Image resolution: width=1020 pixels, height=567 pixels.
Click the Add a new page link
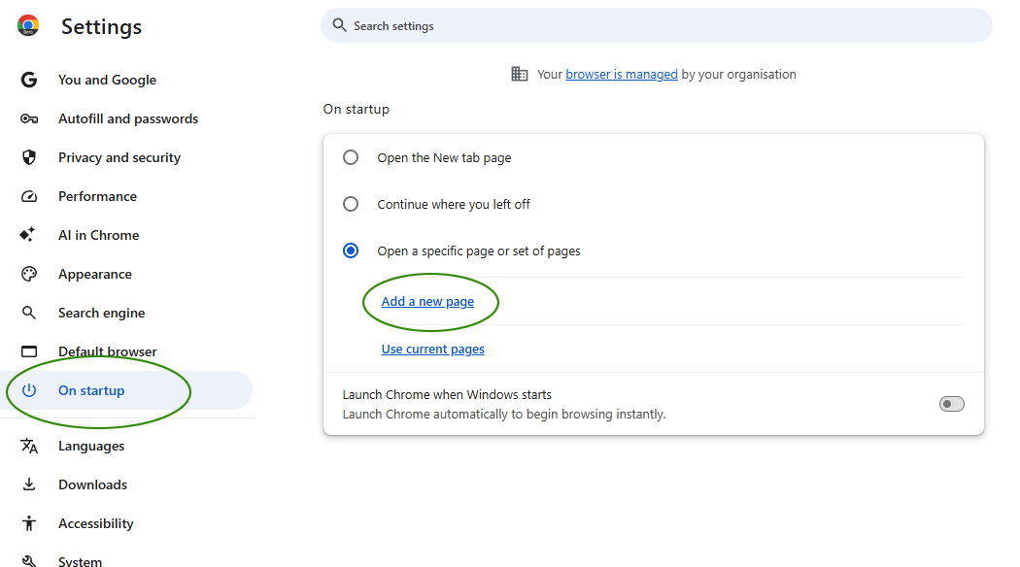(427, 302)
